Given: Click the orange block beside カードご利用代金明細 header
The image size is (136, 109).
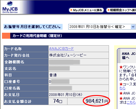Looking at the screenshot, I should click(6, 36).
